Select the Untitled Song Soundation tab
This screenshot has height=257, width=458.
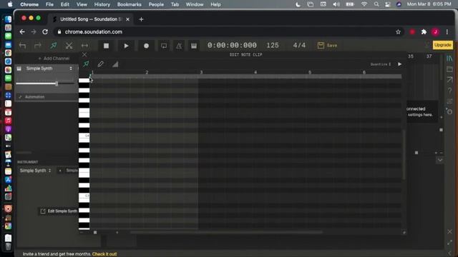tap(91, 19)
